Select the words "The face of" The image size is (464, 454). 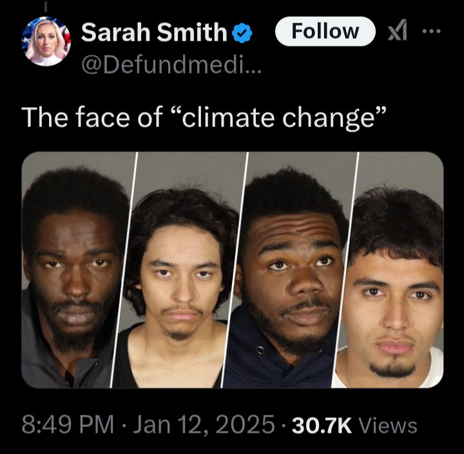tap(92, 117)
